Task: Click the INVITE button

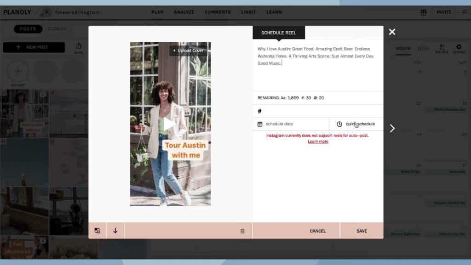Action: [x=444, y=12]
